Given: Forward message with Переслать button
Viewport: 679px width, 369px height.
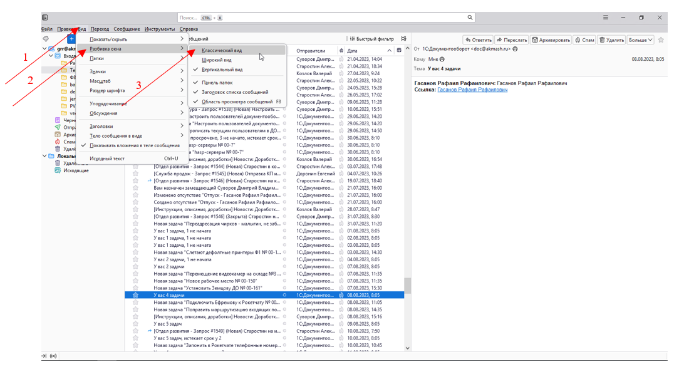Looking at the screenshot, I should [x=511, y=40].
